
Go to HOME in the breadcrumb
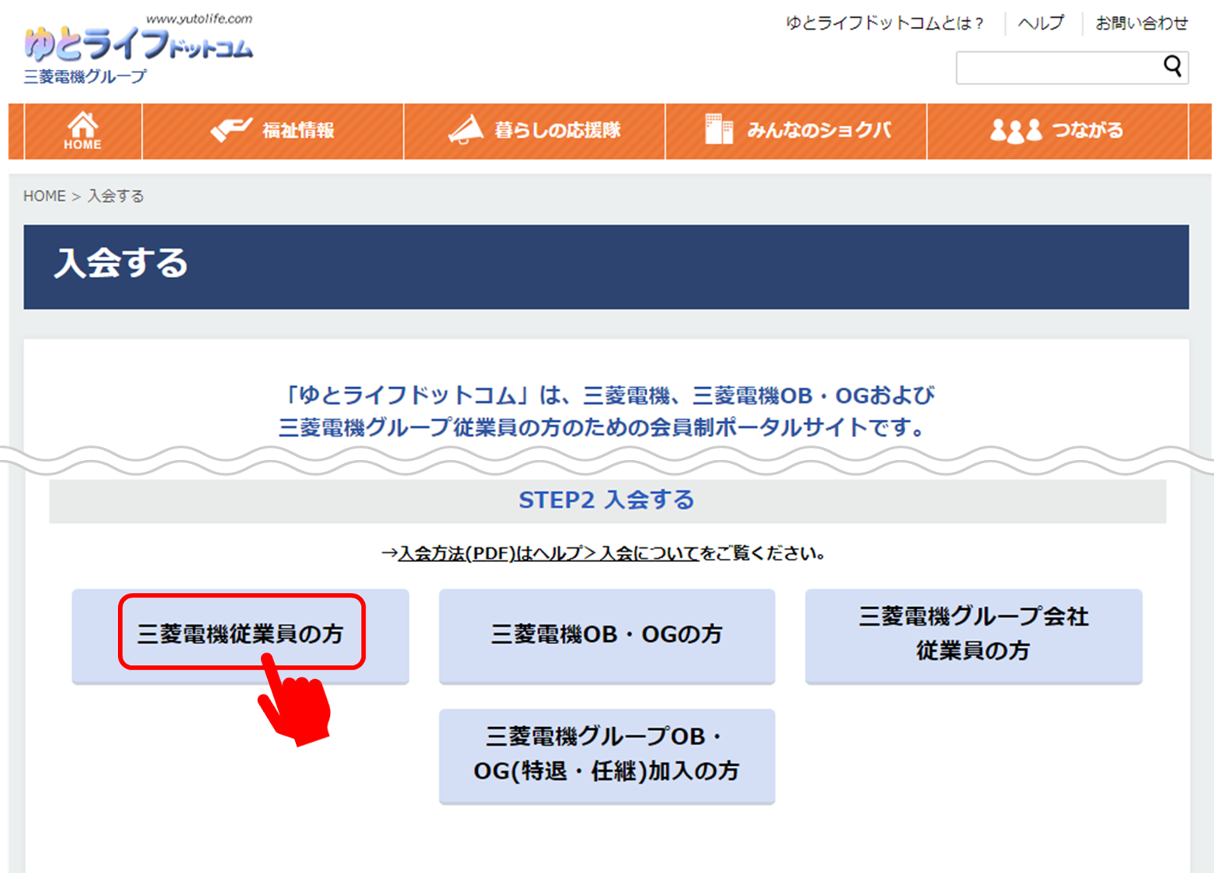tap(44, 196)
